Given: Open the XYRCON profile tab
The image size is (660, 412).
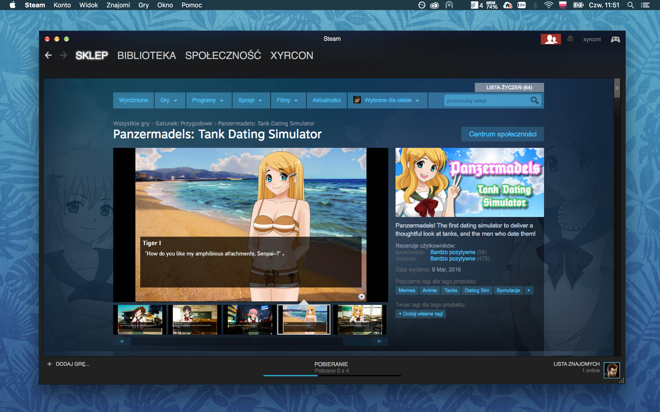Looking at the screenshot, I should tap(292, 56).
